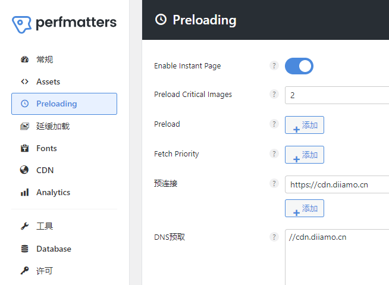
Task: Click the DNS预取 textarea
Action: pos(337,257)
